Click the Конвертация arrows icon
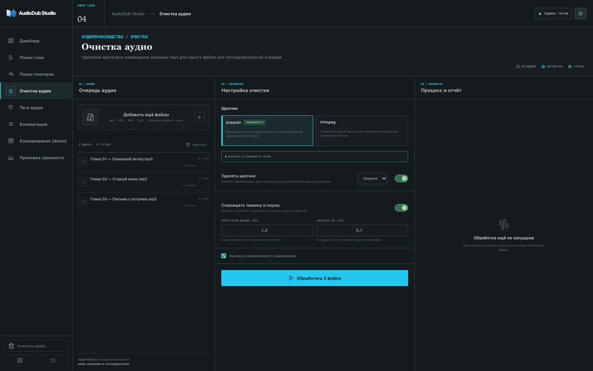 click(x=11, y=124)
